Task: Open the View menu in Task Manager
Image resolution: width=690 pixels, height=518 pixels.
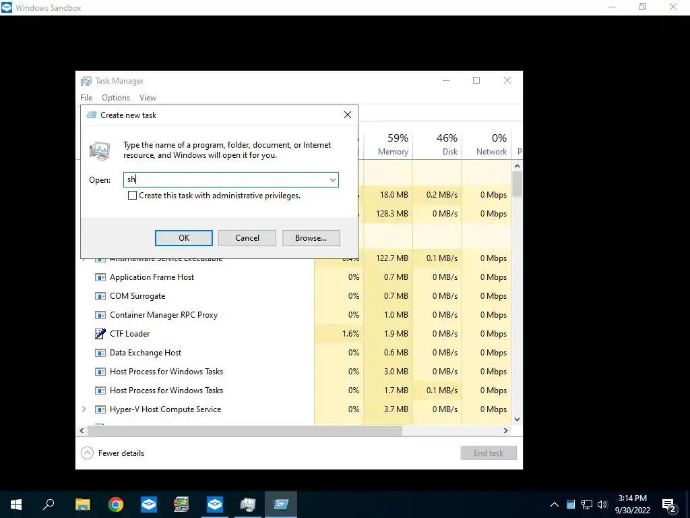Action: pos(148,98)
